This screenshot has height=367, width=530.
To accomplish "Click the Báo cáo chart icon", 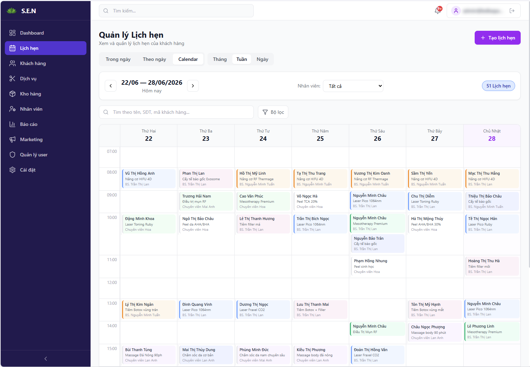I will [12, 124].
